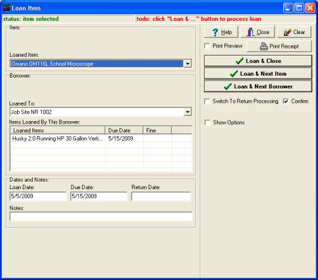The width and height of the screenshot is (318, 280).
Task: Toggle Switch To Return Processing checkbox
Action: coord(207,102)
